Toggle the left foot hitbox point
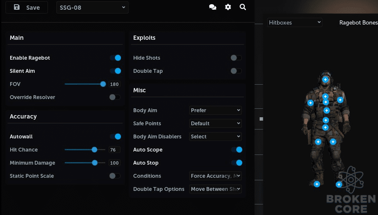 [317, 184]
